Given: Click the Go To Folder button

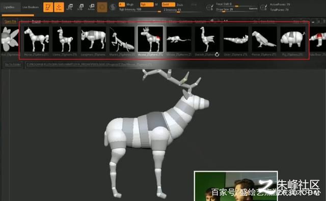Looking at the screenshot, I should [x=13, y=64].
